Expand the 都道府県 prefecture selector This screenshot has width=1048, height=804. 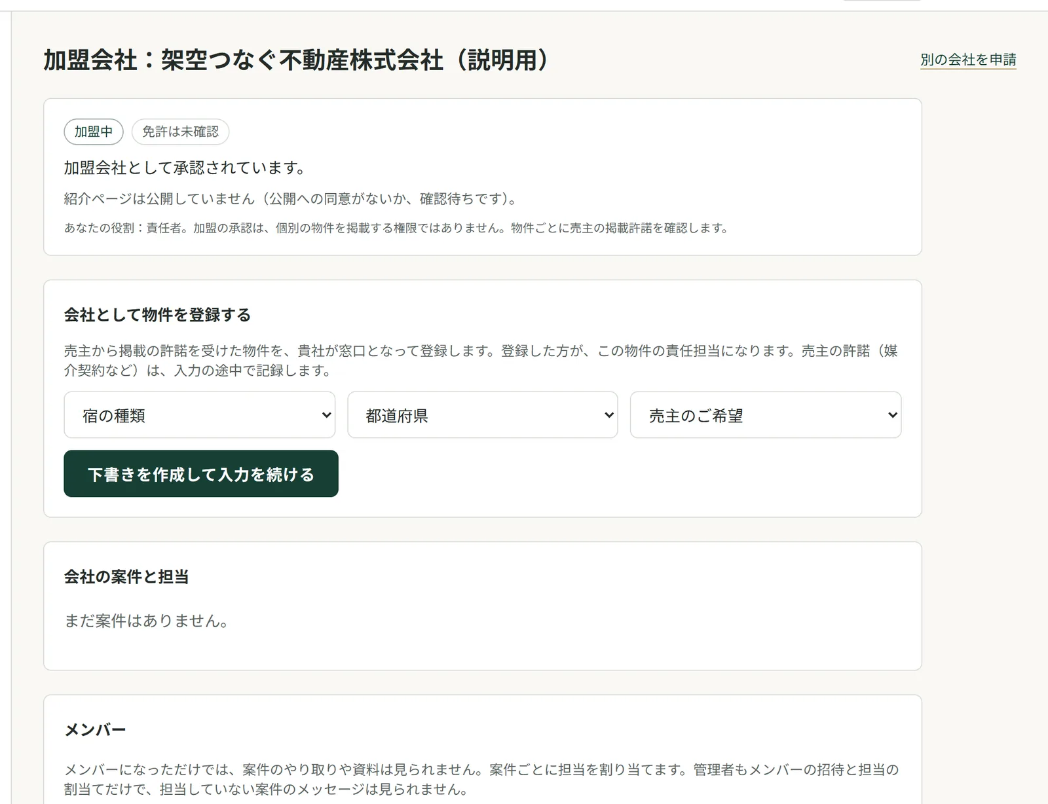click(x=482, y=415)
